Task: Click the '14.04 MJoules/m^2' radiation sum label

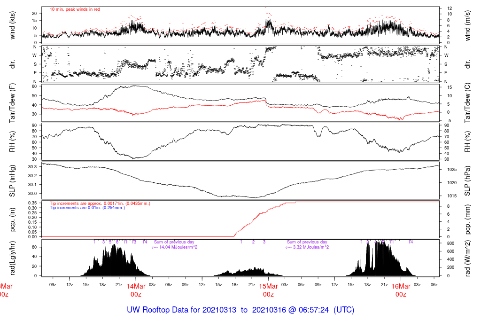Action: 175,247
